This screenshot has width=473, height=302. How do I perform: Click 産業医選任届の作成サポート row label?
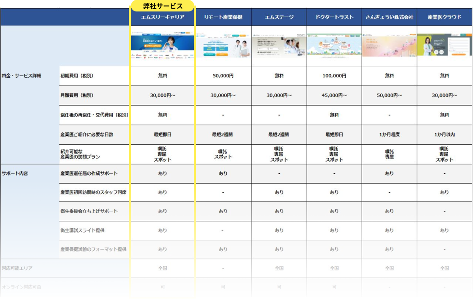pyautogui.click(x=89, y=173)
